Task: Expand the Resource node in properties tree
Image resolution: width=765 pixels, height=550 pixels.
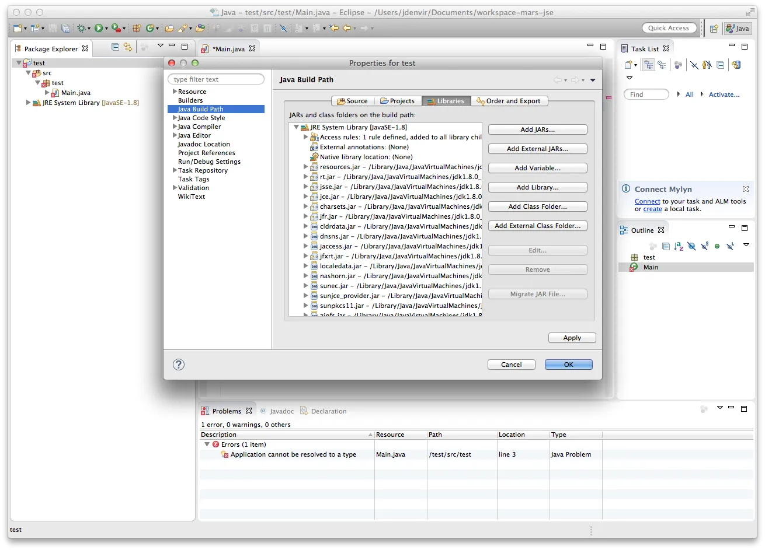Action: (175, 92)
